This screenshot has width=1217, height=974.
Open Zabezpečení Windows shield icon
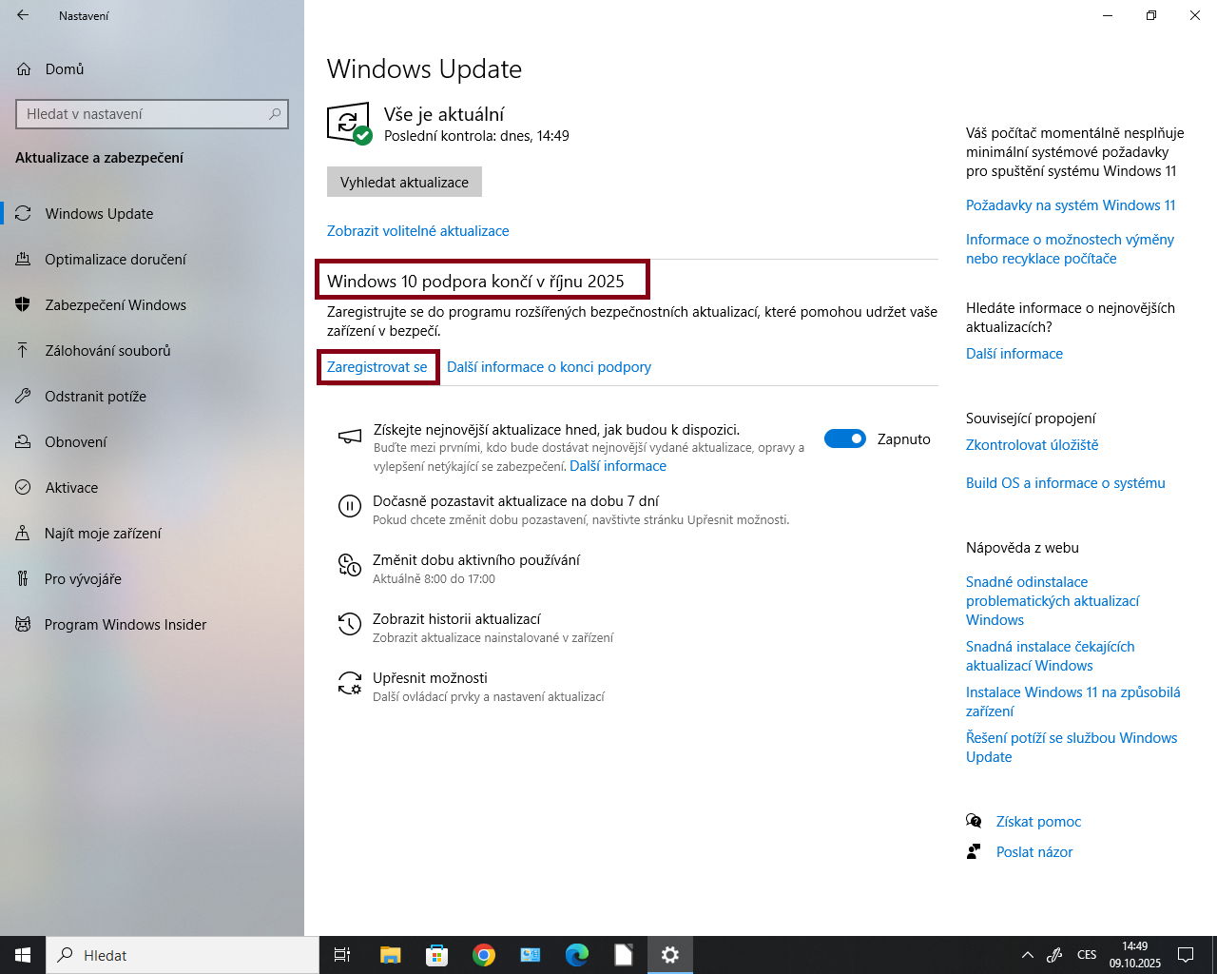(23, 305)
